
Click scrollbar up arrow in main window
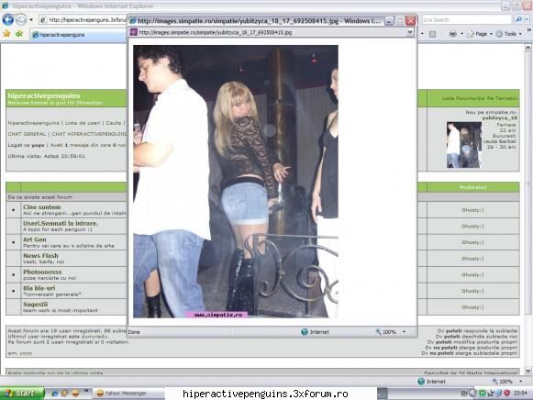point(527,48)
